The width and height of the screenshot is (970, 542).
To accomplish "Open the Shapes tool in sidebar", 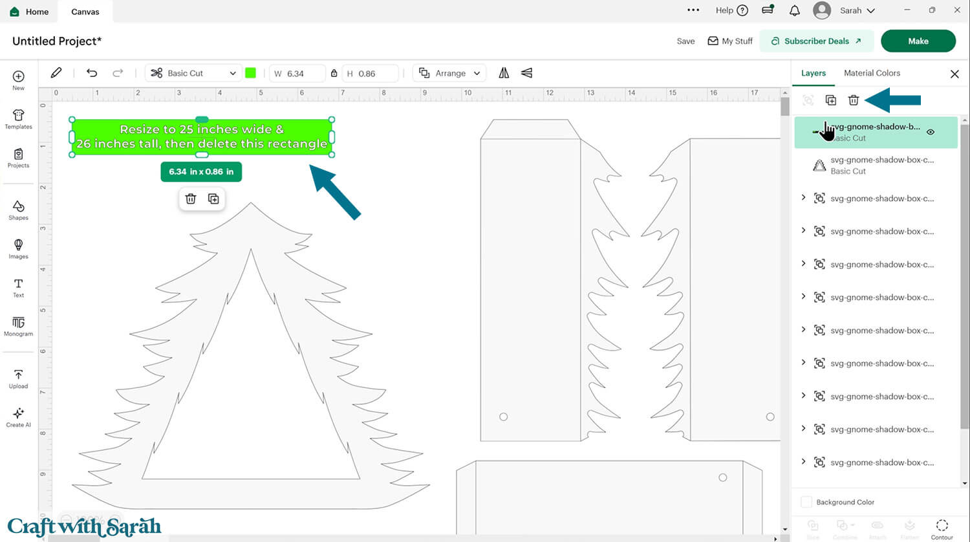I will click(x=18, y=210).
